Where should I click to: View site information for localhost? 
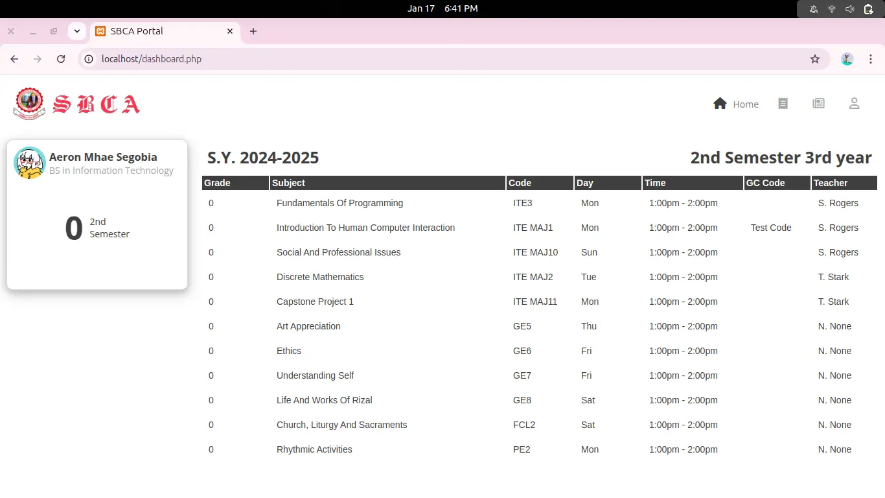tap(89, 59)
